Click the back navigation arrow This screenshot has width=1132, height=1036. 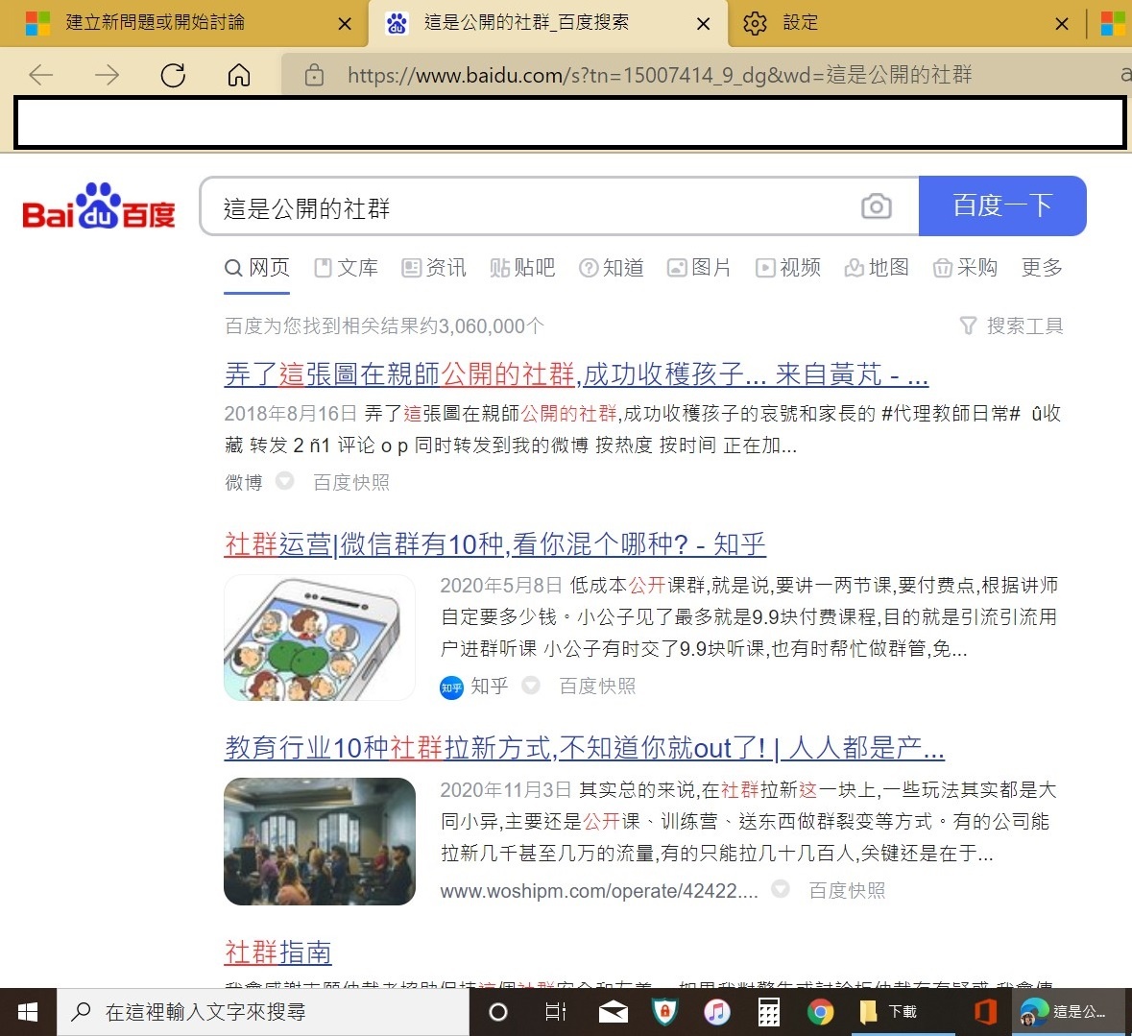click(x=40, y=75)
